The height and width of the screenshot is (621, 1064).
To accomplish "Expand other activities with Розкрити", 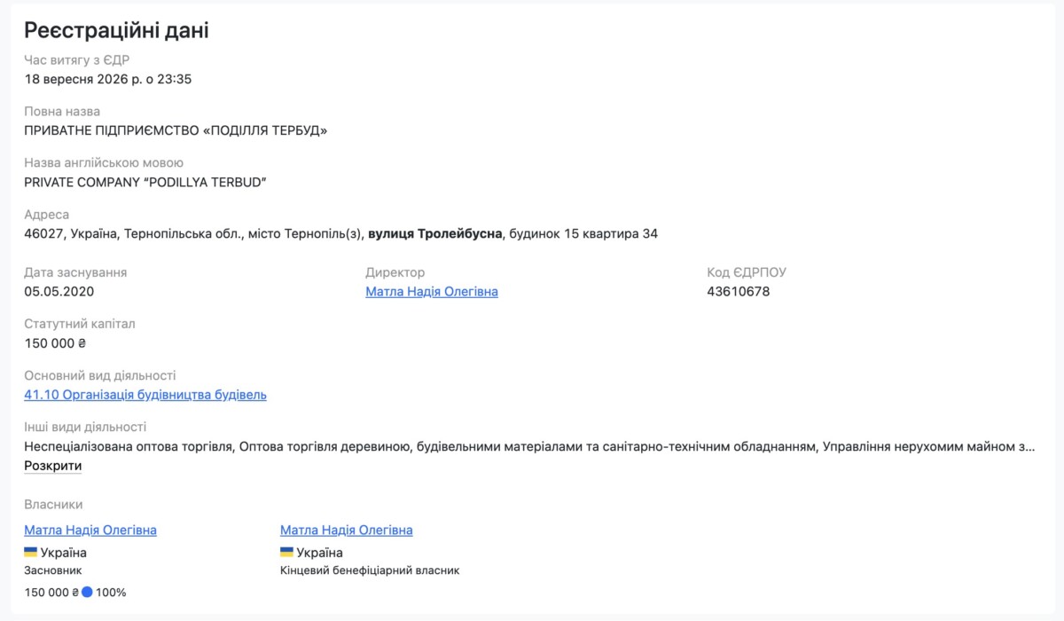I will [53, 466].
